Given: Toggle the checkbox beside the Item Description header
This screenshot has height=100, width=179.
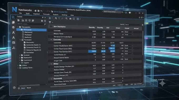Looking at the screenshot, I should click(51, 26).
